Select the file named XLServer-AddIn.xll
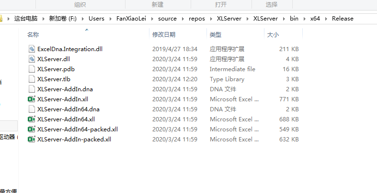The image size is (377, 193). point(63,99)
